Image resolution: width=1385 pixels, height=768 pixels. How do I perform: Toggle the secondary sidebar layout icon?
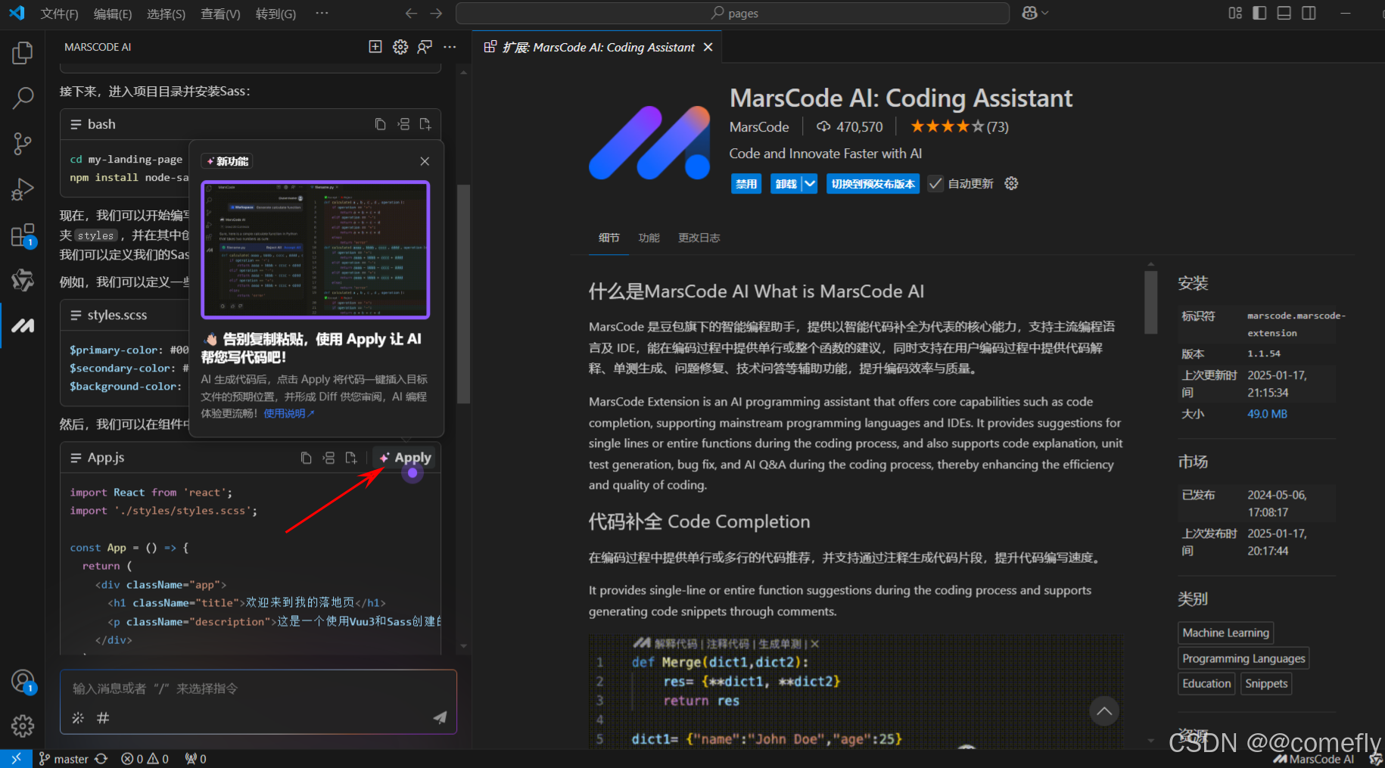(x=1309, y=13)
